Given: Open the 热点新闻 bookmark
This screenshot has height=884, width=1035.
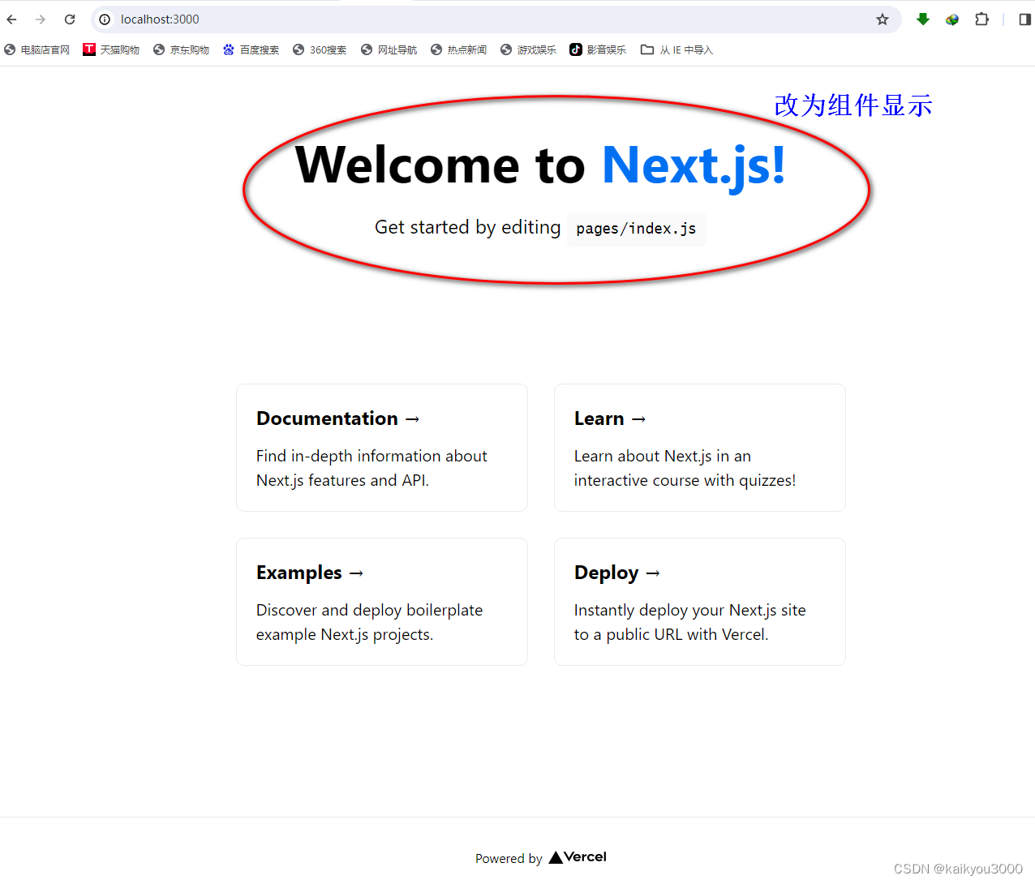Looking at the screenshot, I should coord(458,49).
